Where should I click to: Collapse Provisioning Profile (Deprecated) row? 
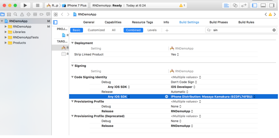72,116
